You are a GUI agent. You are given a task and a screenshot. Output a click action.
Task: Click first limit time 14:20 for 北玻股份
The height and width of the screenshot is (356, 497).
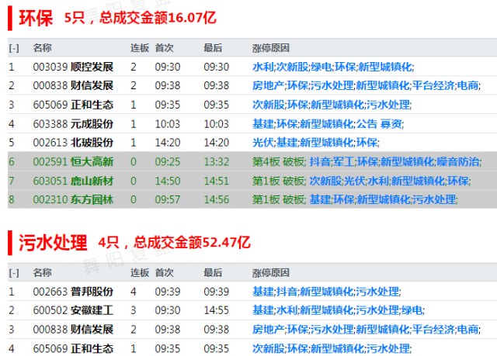[168, 143]
